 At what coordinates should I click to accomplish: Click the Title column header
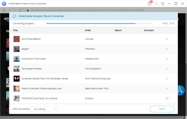click(15, 30)
